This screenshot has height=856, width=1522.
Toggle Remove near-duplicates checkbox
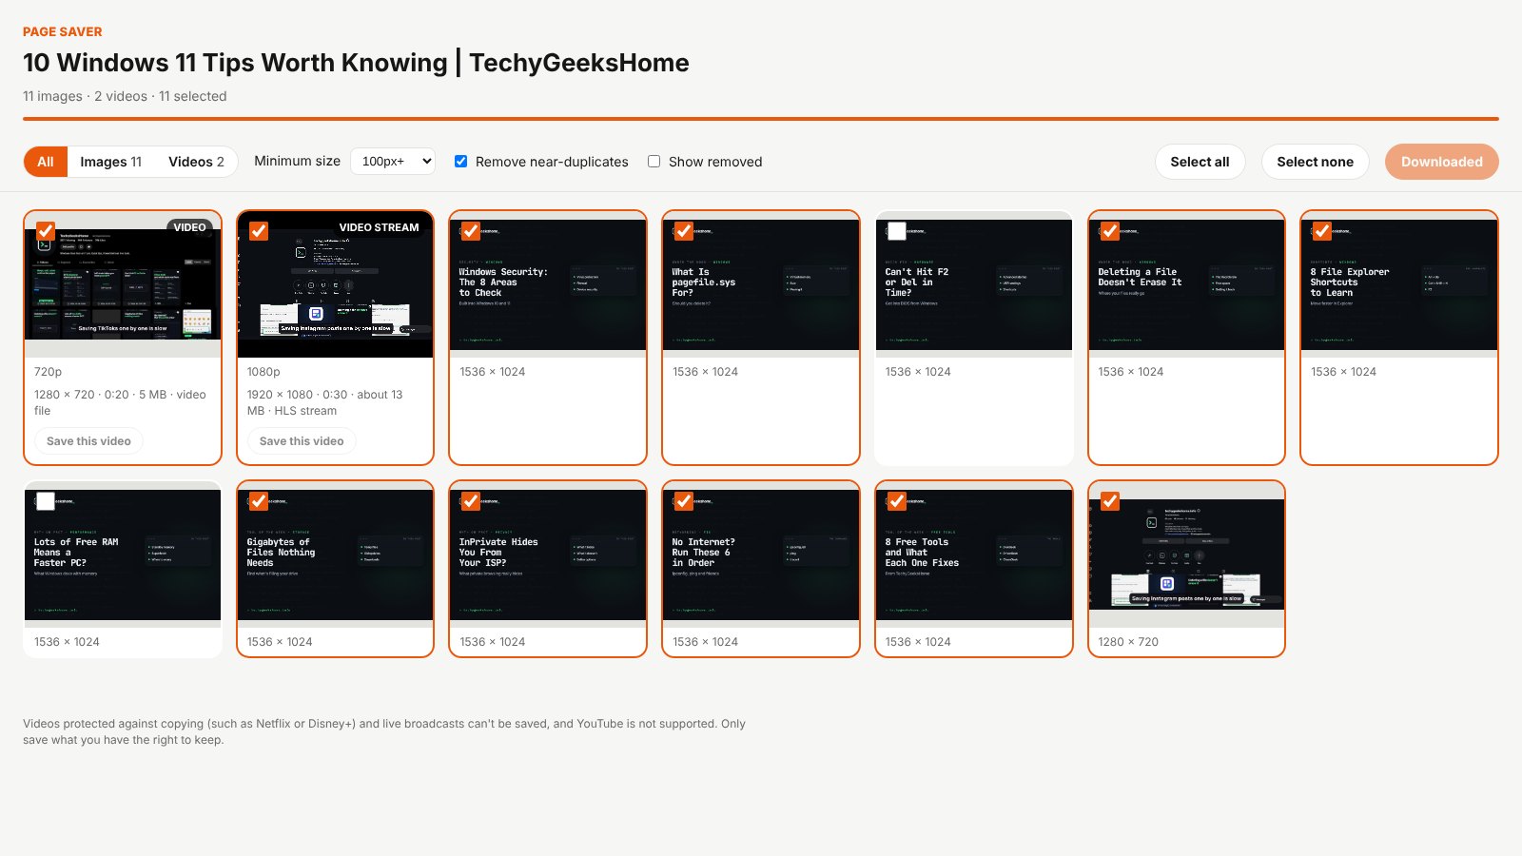coord(460,162)
